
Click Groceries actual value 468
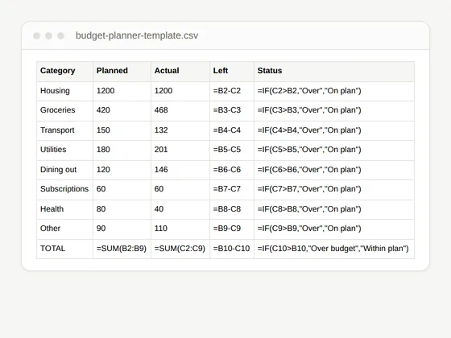tap(180, 111)
